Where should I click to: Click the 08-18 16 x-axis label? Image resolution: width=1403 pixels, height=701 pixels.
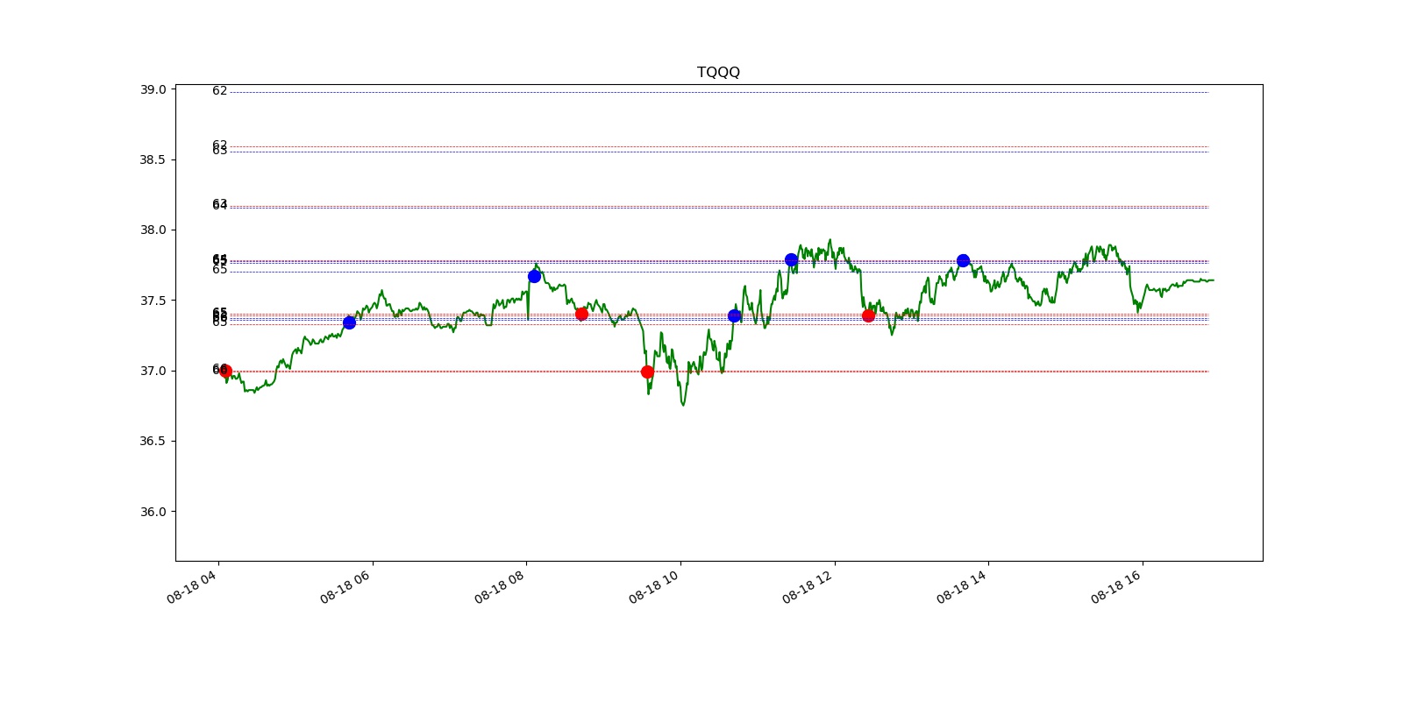pyautogui.click(x=1116, y=586)
